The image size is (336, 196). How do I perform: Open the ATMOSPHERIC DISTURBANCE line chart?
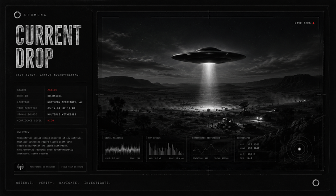(210, 149)
